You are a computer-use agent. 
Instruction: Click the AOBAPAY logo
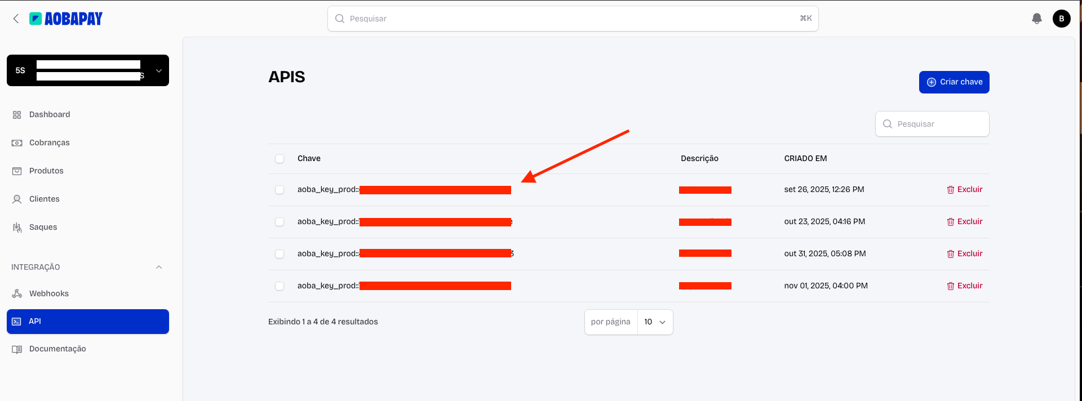[x=66, y=19]
